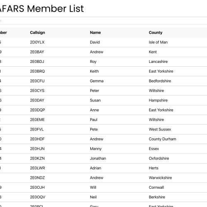Image resolution: width=207 pixels, height=207 pixels.
Task: Click callsign 2E0OJH for Will
Action: [x=37, y=188]
